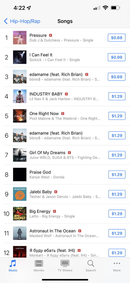This screenshot has height=283, width=130.
Task: Select Girl Of My Dreams song row
Action: pyautogui.click(x=65, y=155)
